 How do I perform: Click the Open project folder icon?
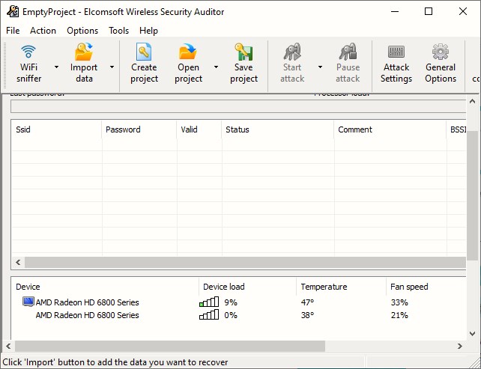tap(187, 52)
